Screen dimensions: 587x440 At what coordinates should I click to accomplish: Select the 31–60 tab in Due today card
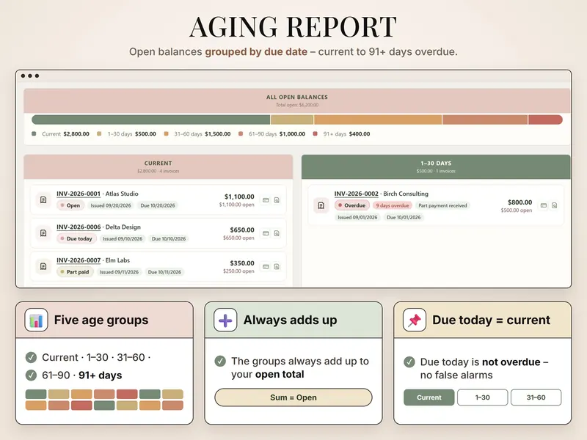(536, 397)
